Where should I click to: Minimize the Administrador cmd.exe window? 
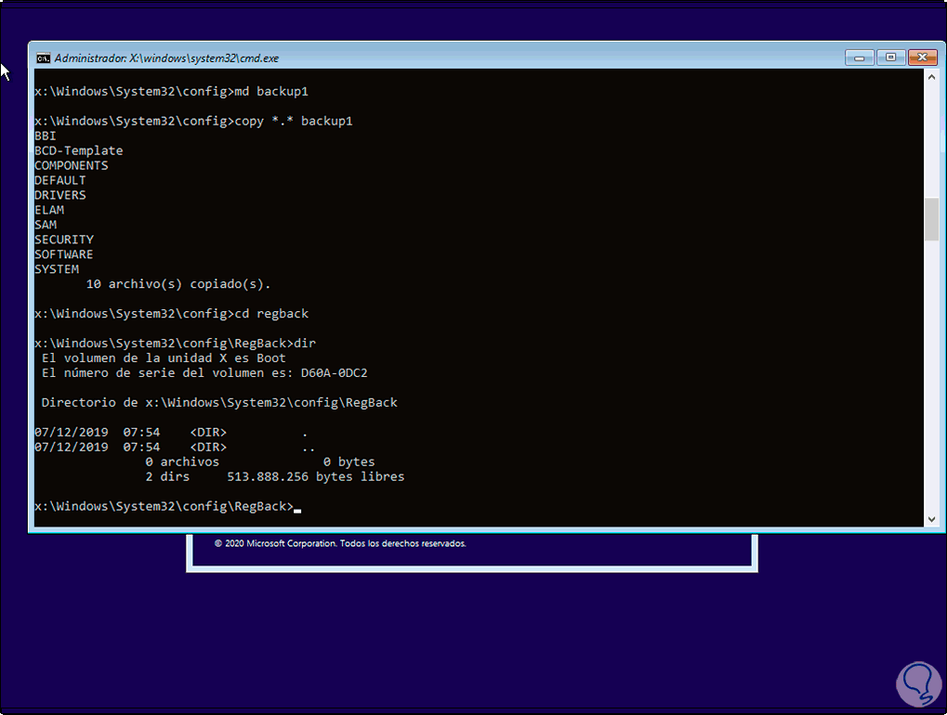point(860,58)
